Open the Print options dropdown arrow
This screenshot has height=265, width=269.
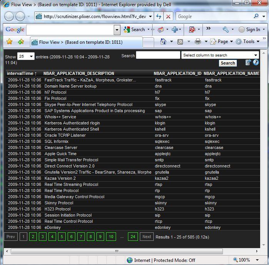click(206, 41)
